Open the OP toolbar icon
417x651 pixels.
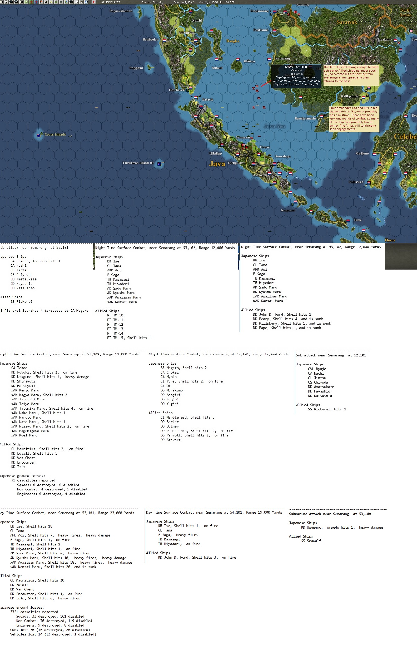tap(76, 2)
